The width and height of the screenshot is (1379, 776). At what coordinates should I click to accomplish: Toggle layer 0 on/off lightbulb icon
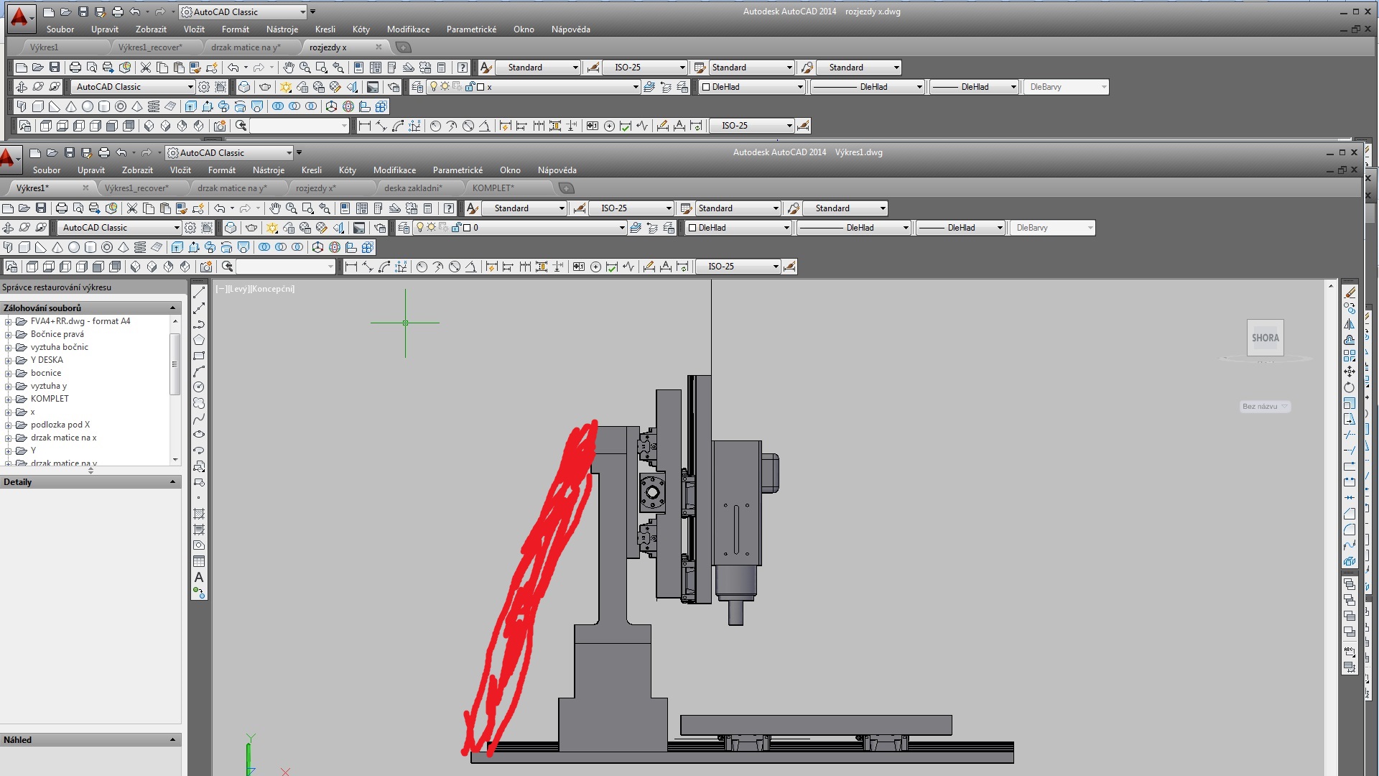click(420, 228)
